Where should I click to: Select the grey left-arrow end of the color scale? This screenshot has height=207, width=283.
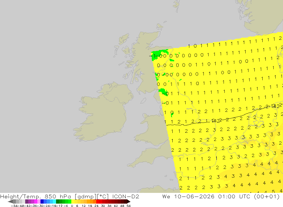point(10,202)
